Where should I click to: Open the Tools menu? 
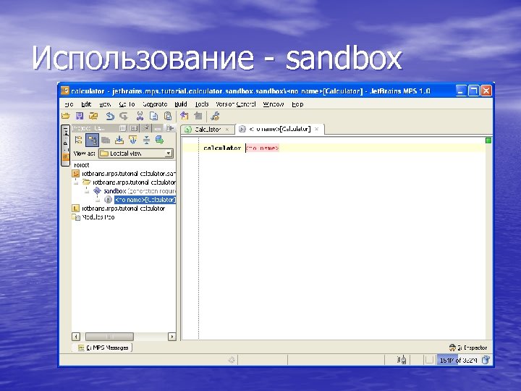[x=202, y=104]
